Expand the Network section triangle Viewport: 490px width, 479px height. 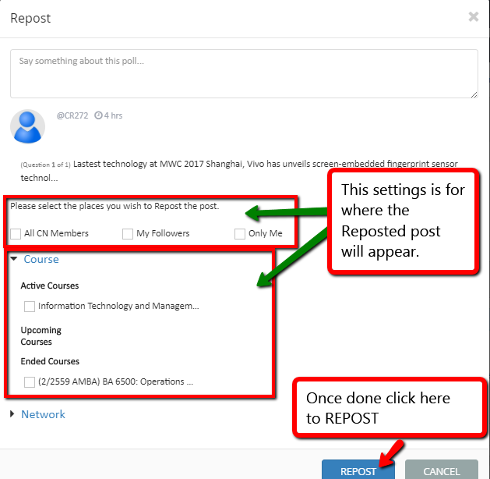click(x=12, y=414)
